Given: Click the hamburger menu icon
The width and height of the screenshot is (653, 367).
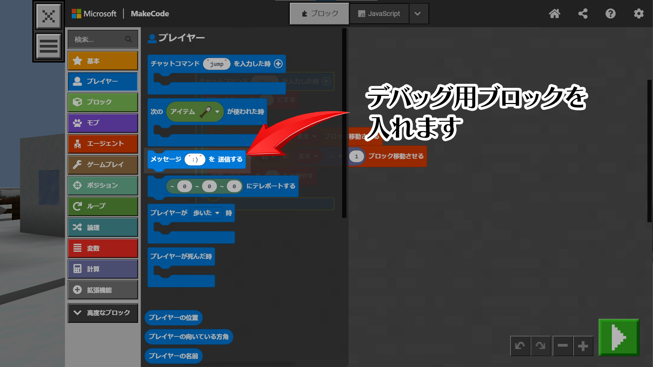Looking at the screenshot, I should (48, 46).
